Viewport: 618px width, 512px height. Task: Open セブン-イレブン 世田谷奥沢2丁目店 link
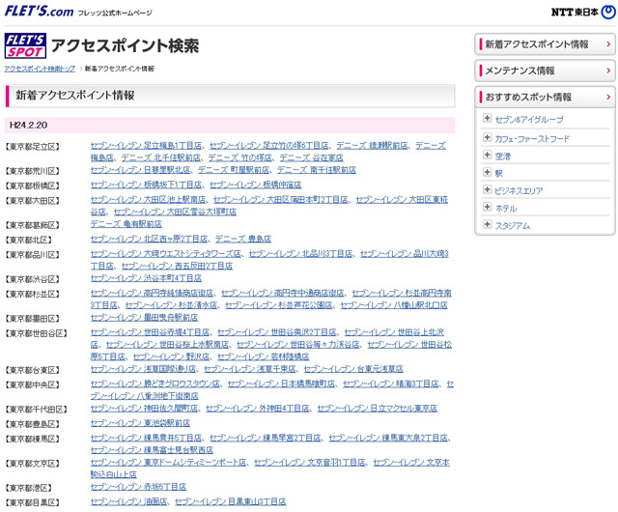277,332
